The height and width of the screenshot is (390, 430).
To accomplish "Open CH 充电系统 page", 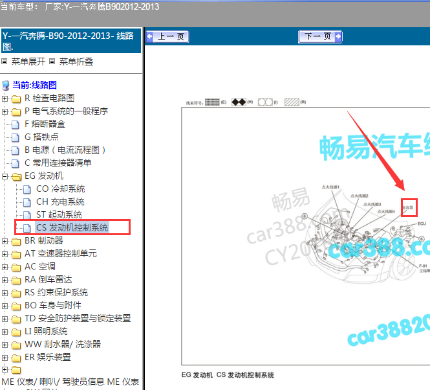I will pos(60,201).
